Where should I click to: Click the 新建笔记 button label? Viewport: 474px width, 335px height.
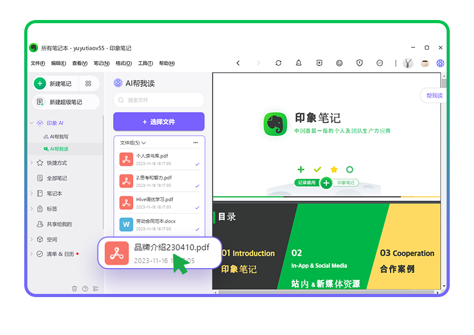tap(61, 84)
